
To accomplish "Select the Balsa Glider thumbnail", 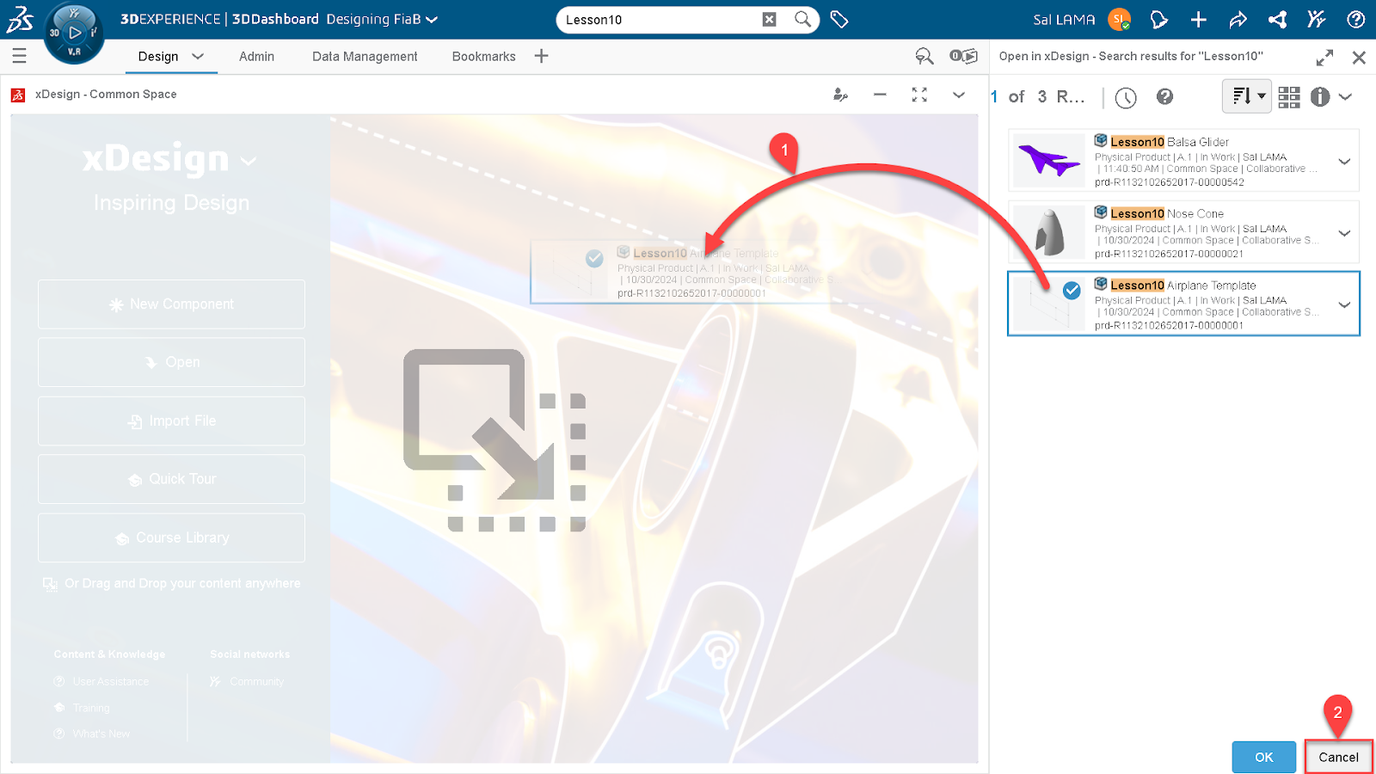I will click(x=1049, y=161).
